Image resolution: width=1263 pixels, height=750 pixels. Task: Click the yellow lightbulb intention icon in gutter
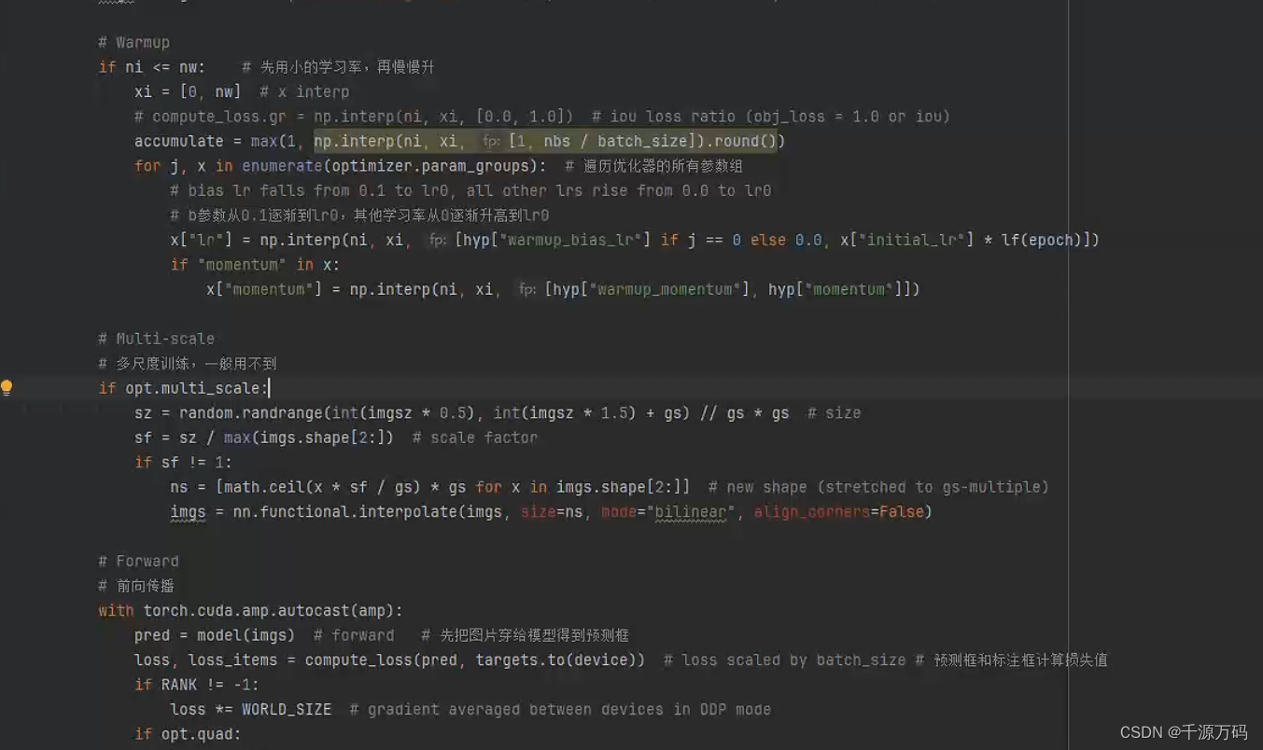(7, 387)
